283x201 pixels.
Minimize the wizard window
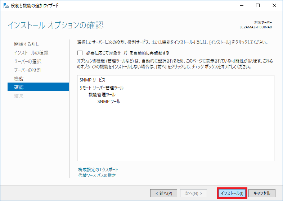coord(242,6)
